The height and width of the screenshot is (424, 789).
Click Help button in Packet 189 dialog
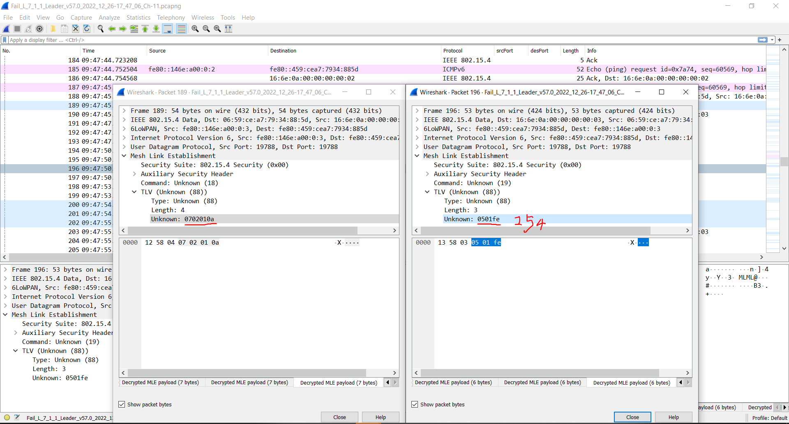point(380,417)
